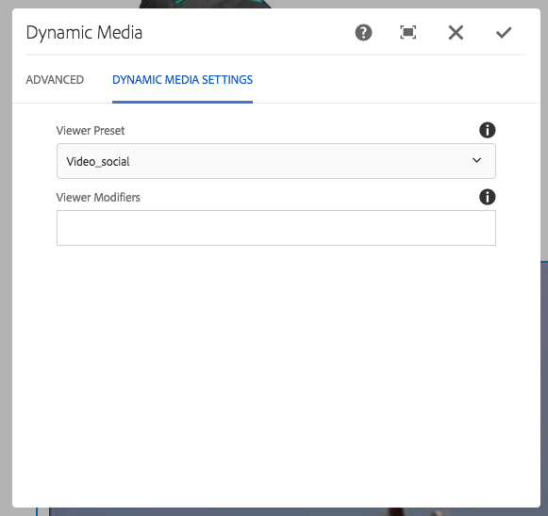Click the Viewer Preset field label
The height and width of the screenshot is (516, 548).
[91, 131]
